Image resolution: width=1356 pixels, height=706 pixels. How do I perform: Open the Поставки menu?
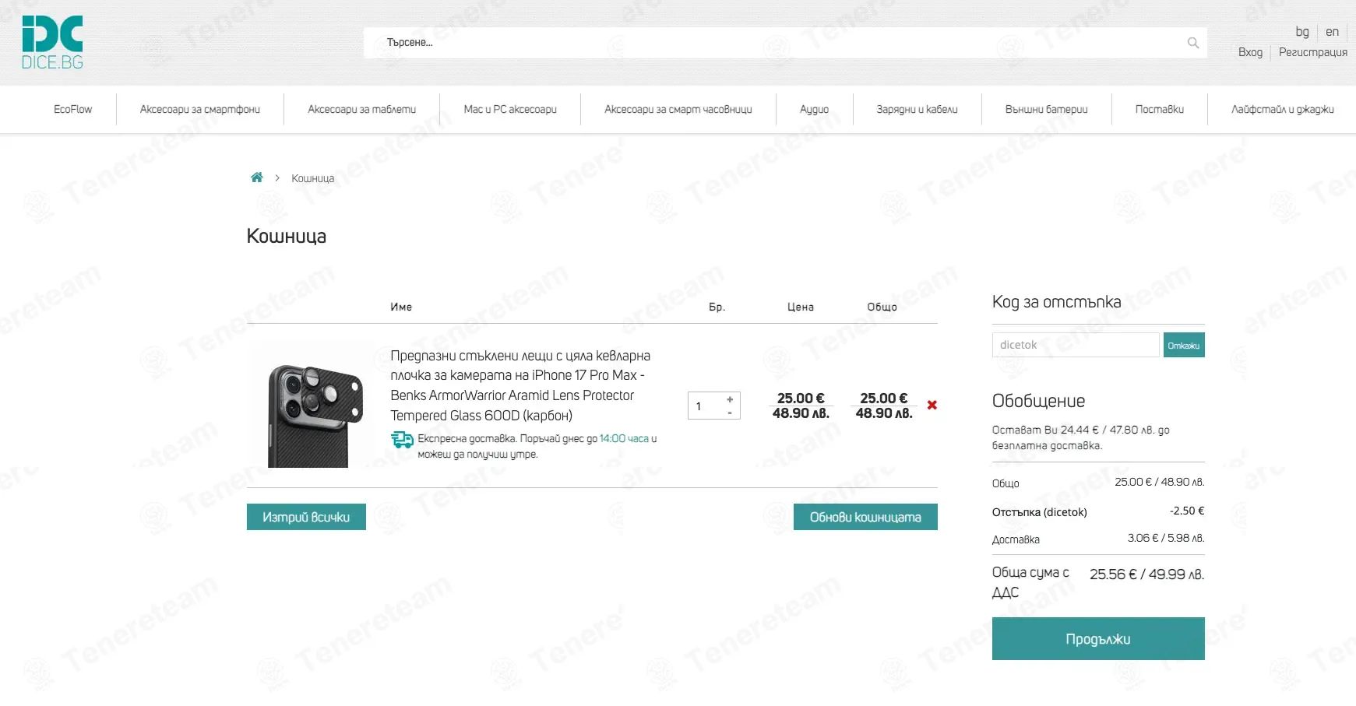tap(1159, 109)
